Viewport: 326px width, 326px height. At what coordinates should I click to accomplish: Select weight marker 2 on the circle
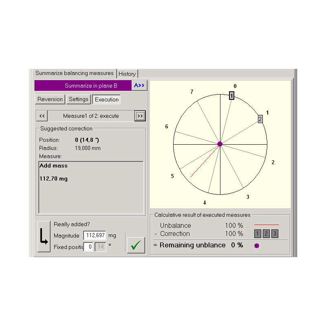click(x=260, y=119)
